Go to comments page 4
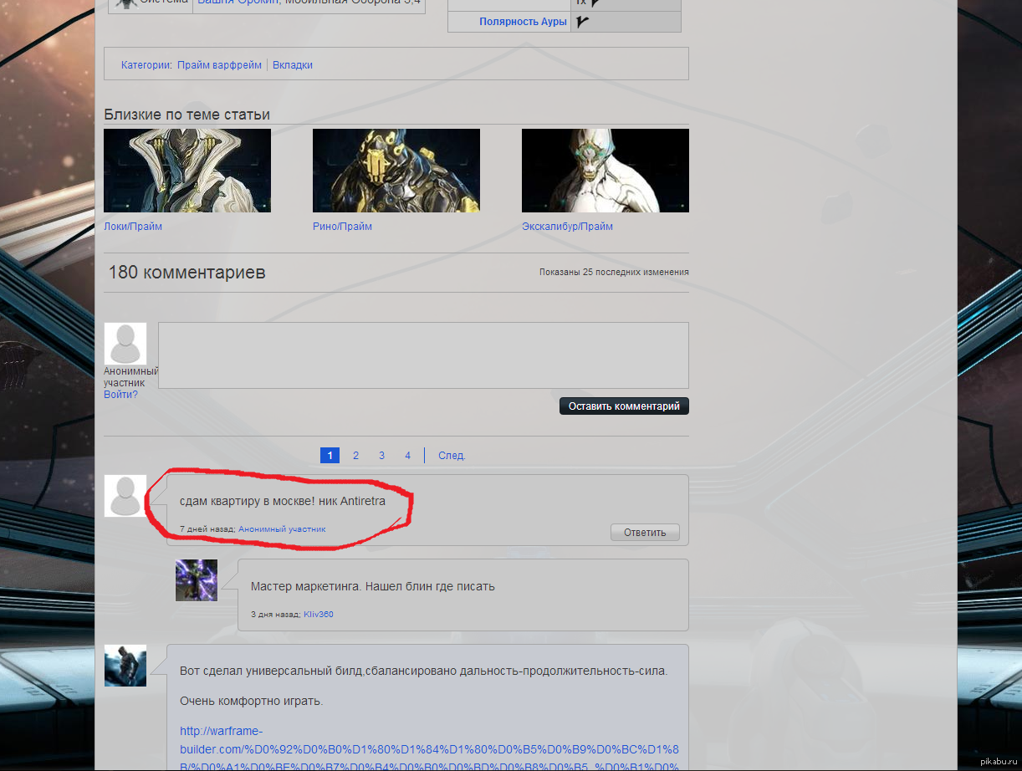 pyautogui.click(x=407, y=456)
